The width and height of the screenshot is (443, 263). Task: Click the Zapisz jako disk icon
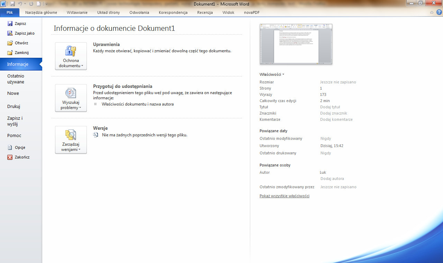coord(10,33)
